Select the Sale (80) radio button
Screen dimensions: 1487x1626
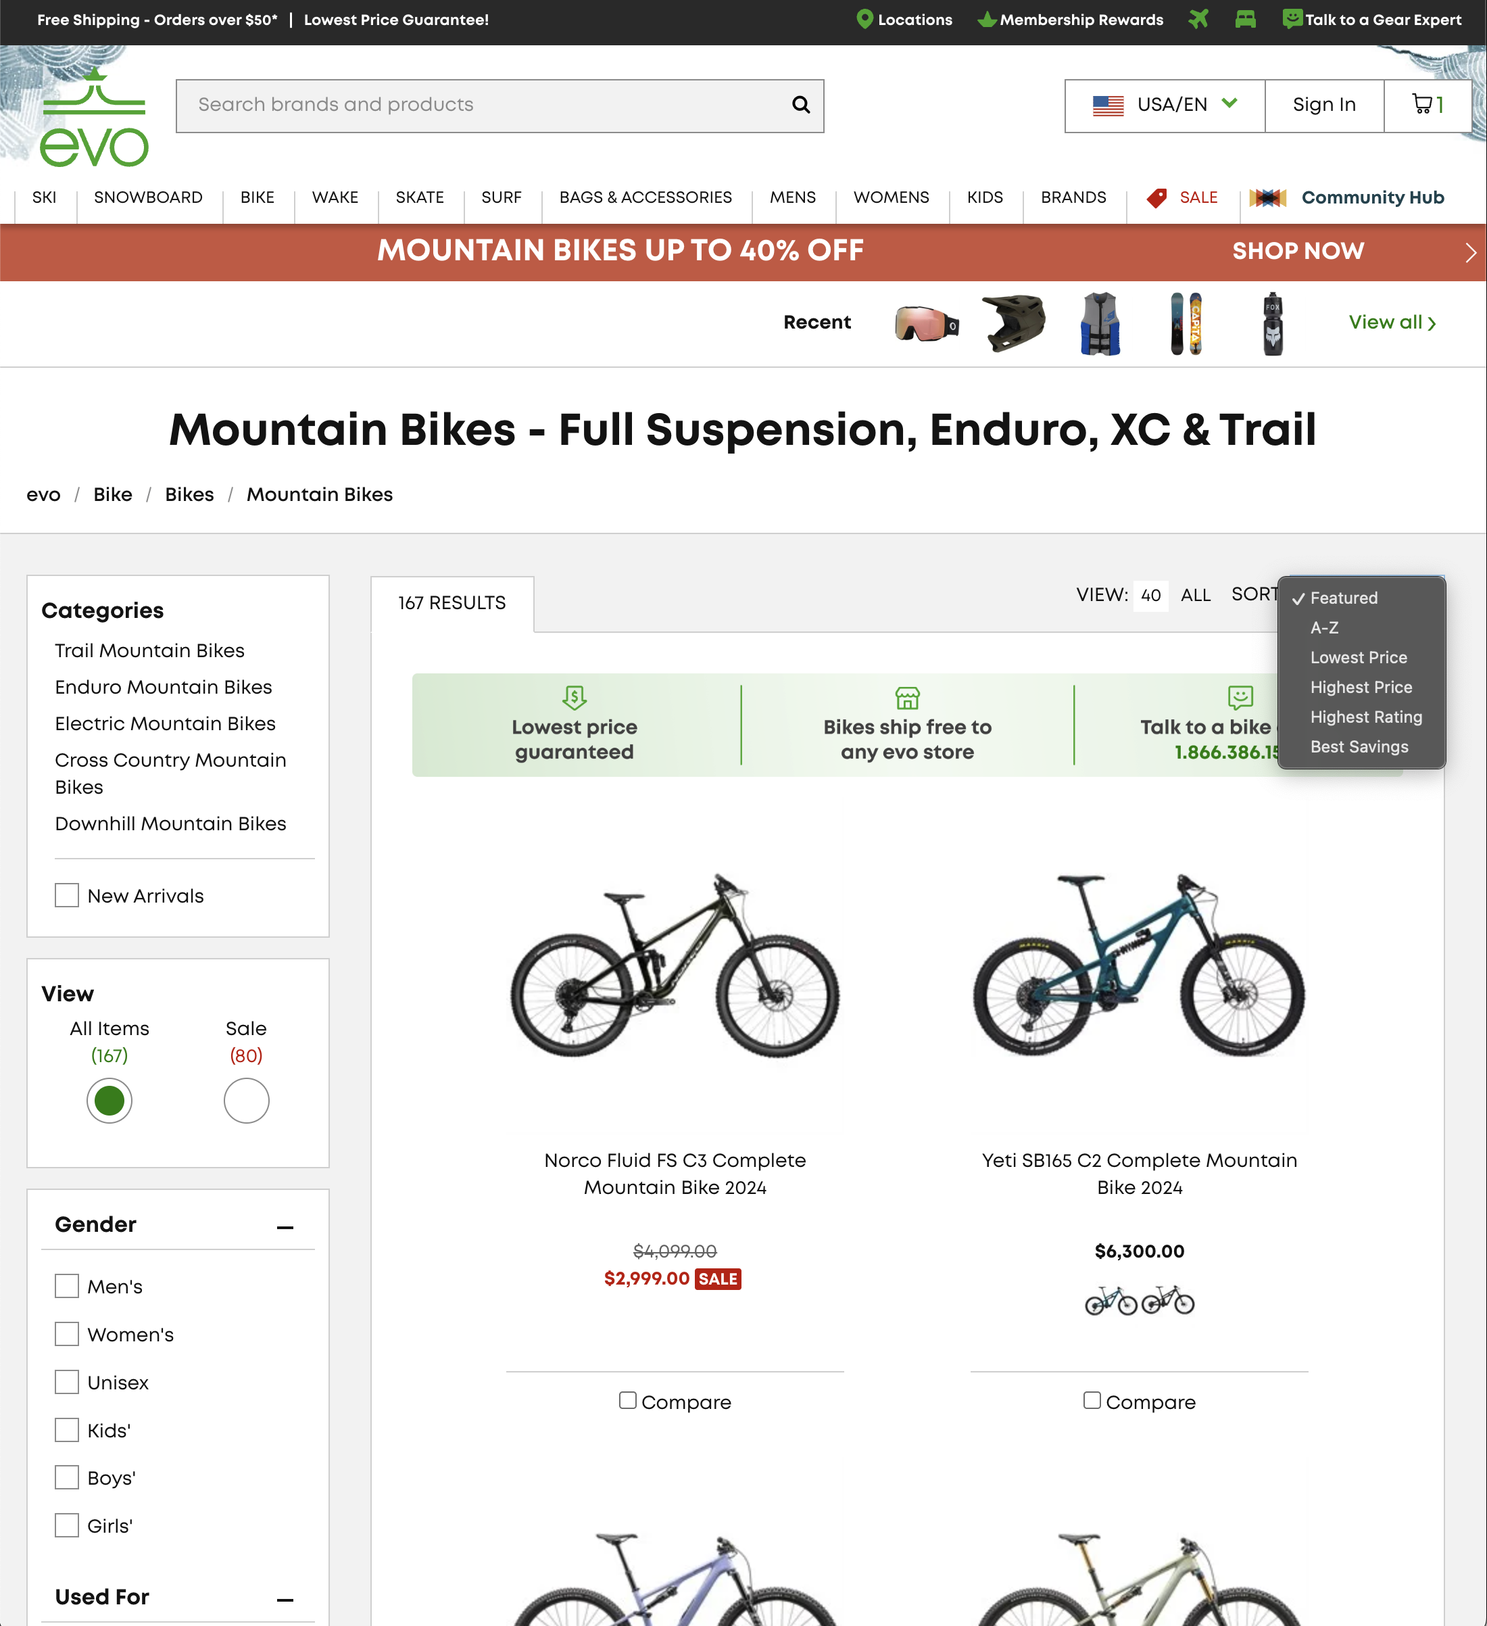coord(246,1100)
